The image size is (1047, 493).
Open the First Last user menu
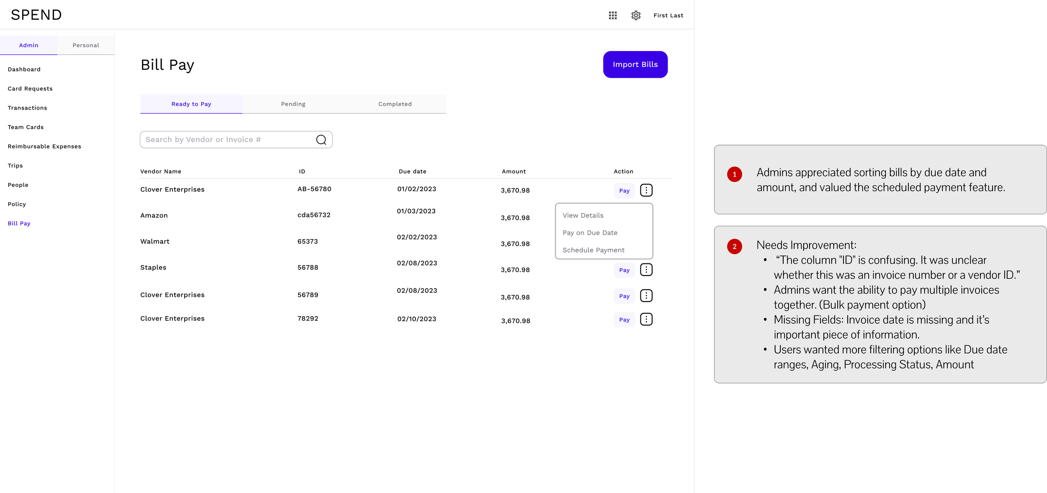tap(668, 15)
